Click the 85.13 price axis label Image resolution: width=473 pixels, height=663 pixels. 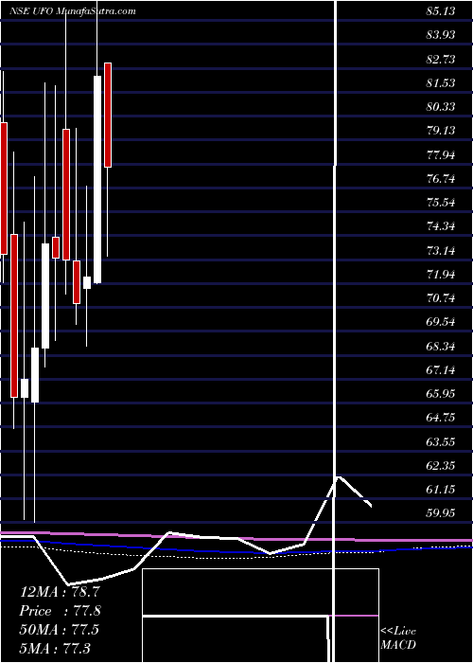[441, 11]
